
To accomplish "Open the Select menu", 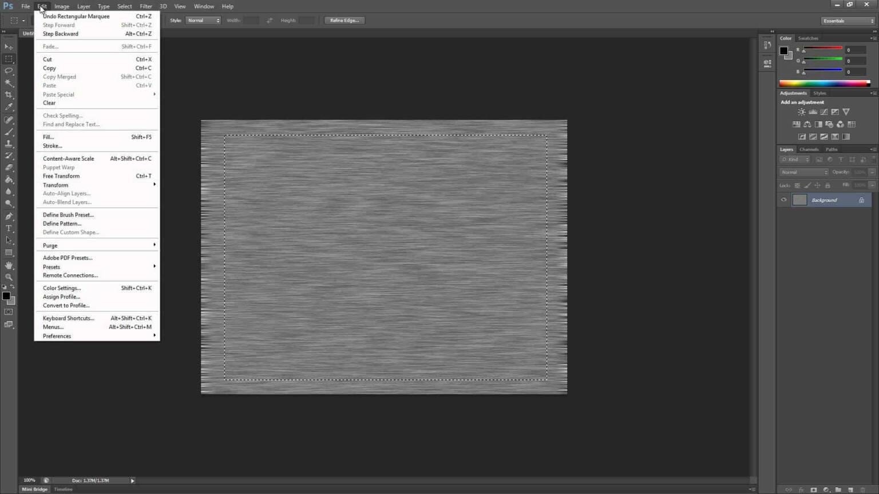I will pos(124,6).
